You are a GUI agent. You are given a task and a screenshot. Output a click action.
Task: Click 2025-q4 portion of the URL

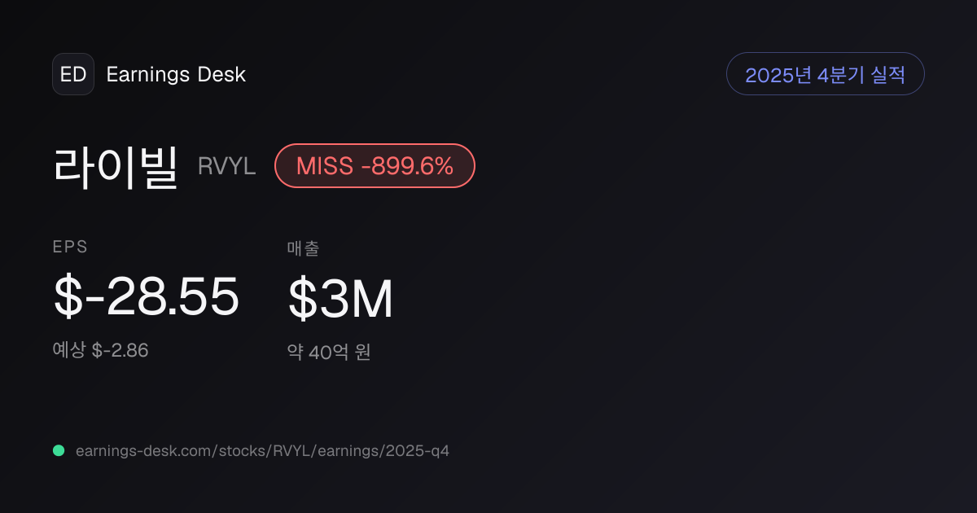pyautogui.click(x=418, y=451)
